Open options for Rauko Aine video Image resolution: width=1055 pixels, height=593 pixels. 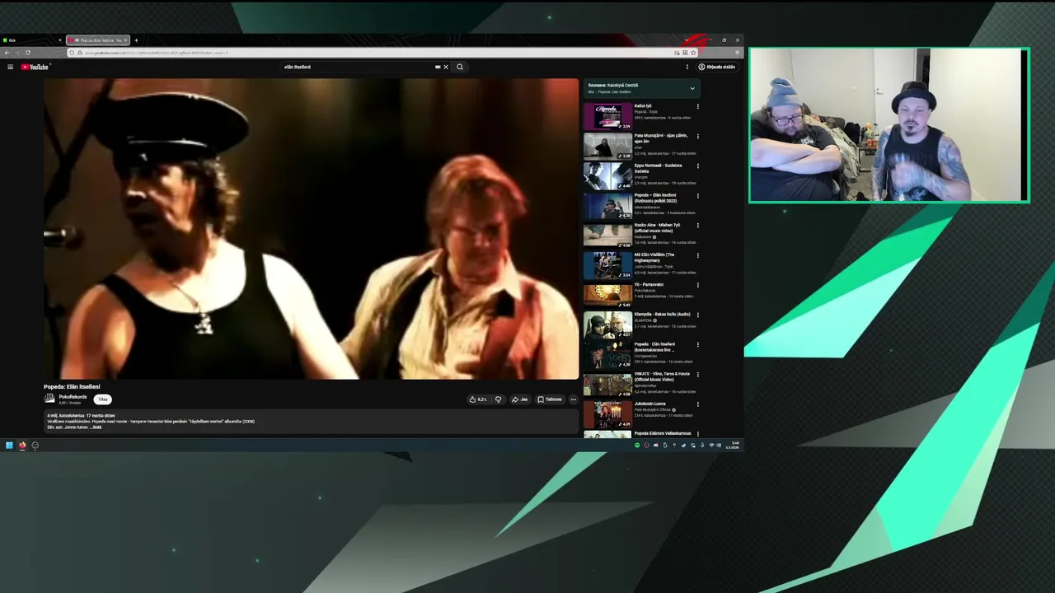(x=697, y=226)
